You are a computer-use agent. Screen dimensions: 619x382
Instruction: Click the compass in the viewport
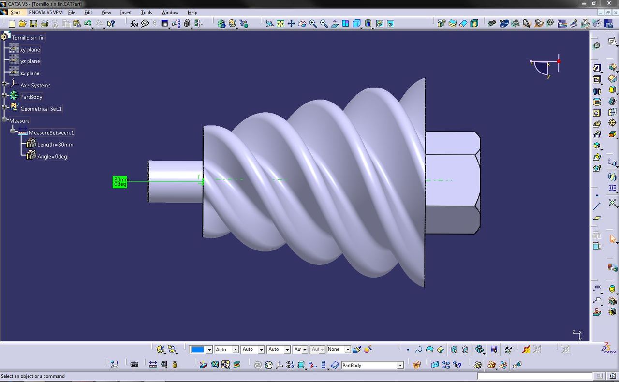tap(545, 67)
